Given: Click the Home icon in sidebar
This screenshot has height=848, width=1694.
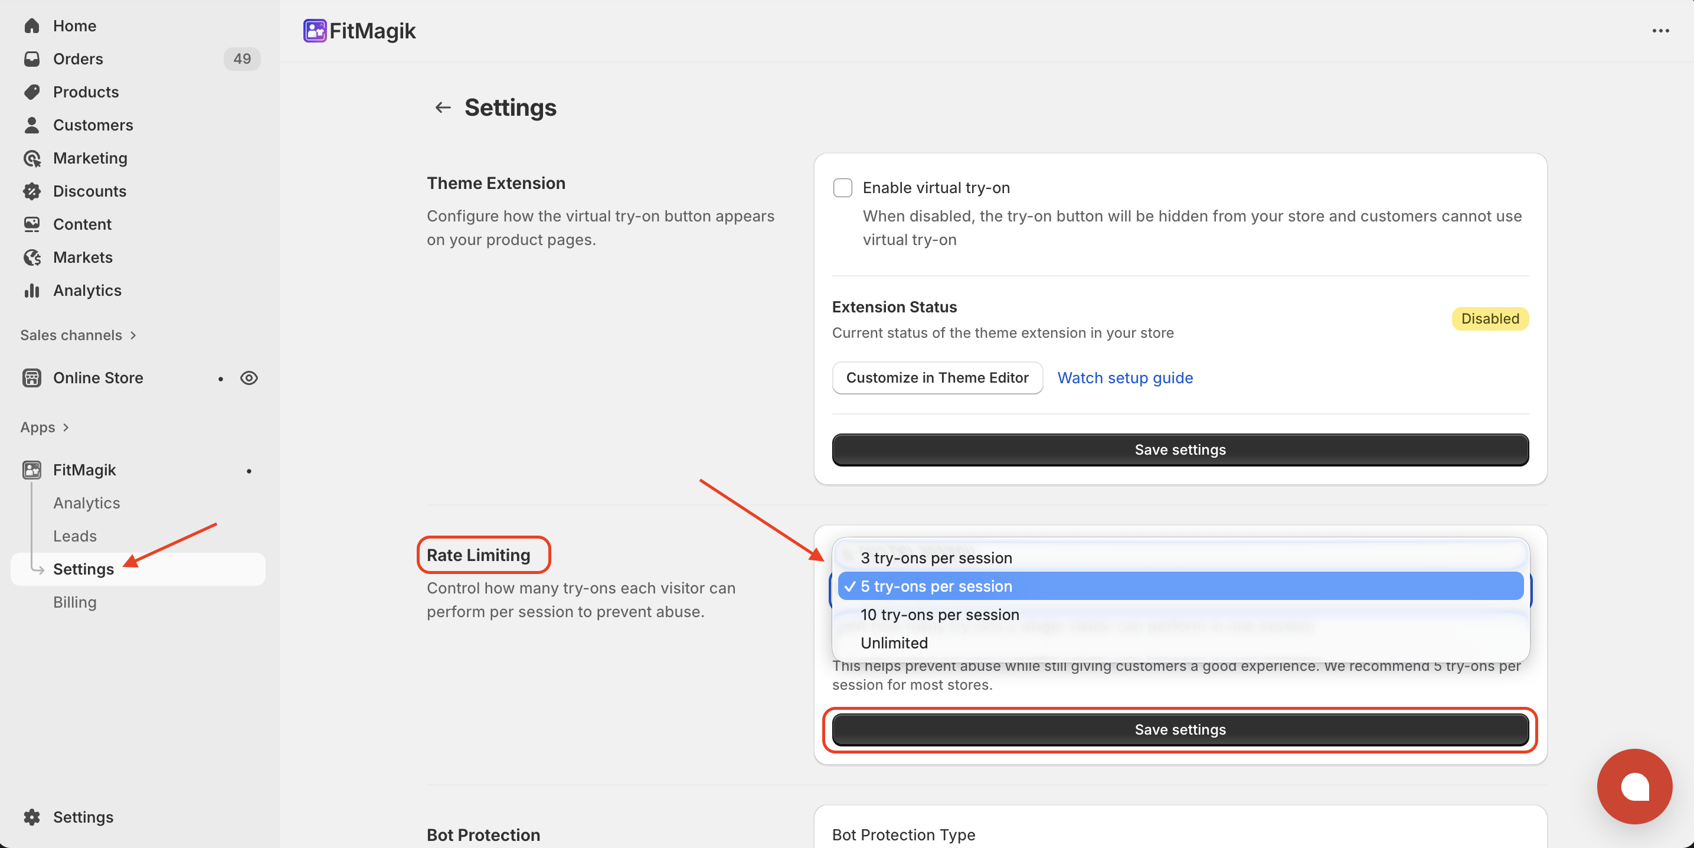Looking at the screenshot, I should (x=31, y=25).
